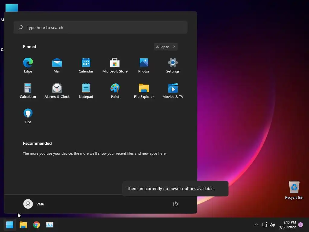Open the volume control tray icon
The image size is (309, 232).
272,225
